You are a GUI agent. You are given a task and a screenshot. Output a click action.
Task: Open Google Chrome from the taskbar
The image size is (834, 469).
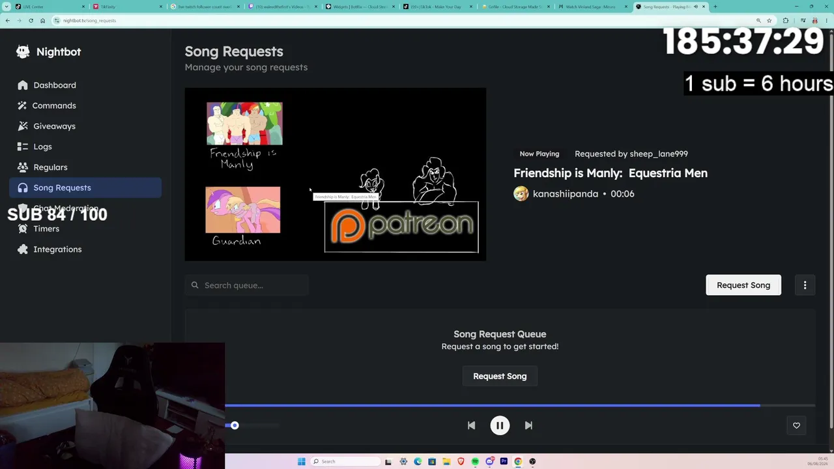pos(518,461)
